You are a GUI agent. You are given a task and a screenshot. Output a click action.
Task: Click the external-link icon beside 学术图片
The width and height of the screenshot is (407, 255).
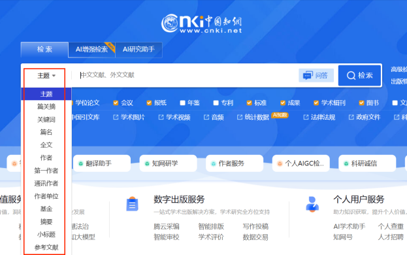pos(116,118)
